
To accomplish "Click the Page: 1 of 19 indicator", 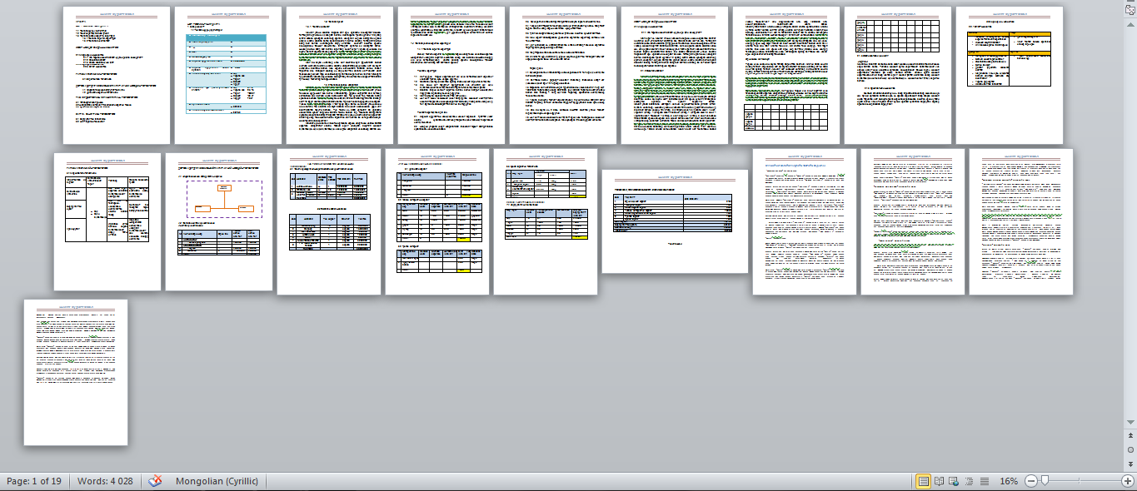I will [x=34, y=481].
